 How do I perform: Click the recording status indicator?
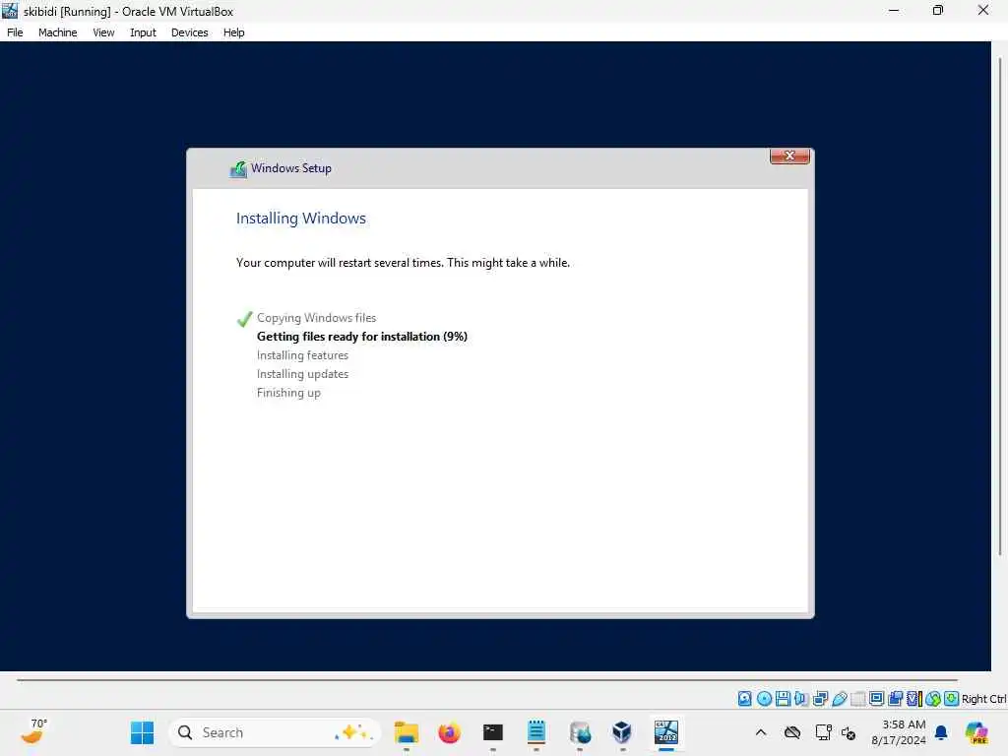[895, 698]
